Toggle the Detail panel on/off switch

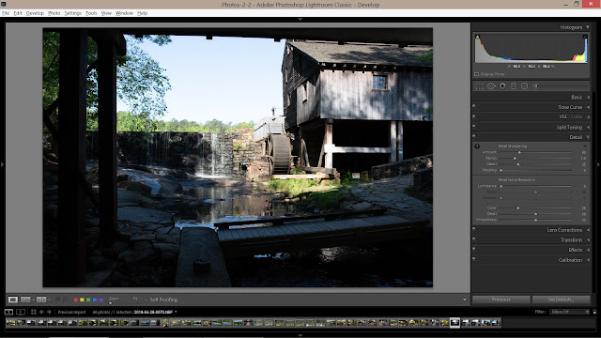tap(474, 136)
